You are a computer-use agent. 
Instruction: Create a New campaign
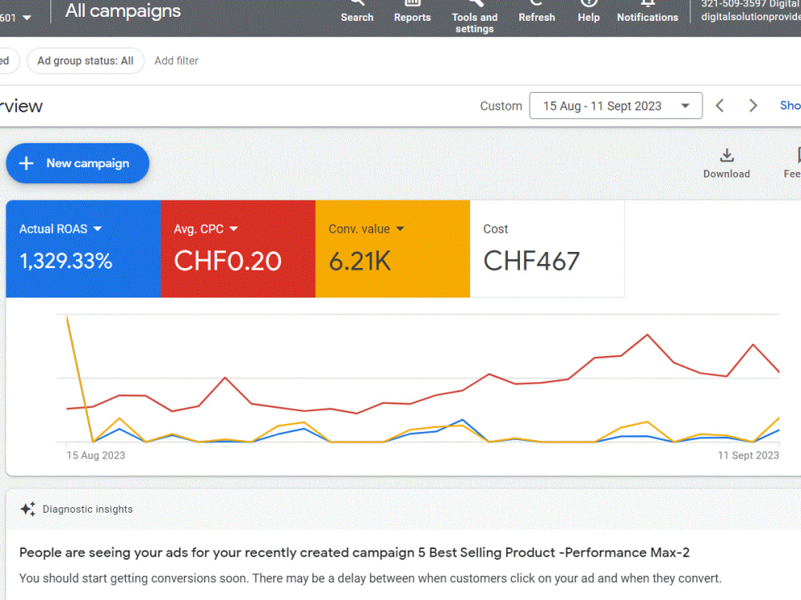click(78, 163)
